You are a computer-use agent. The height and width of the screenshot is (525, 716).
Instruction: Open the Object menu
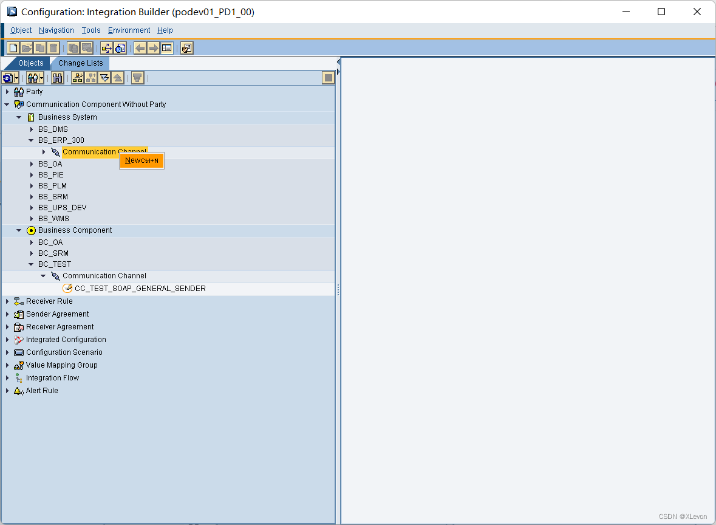pyautogui.click(x=21, y=30)
